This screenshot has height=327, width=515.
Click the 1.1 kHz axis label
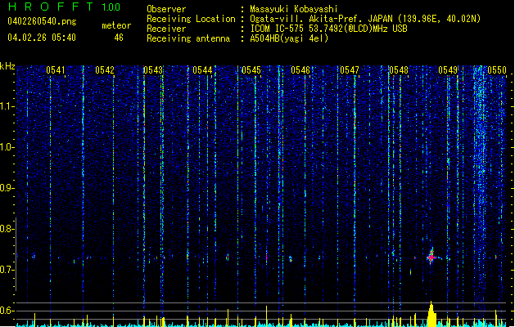[7, 106]
